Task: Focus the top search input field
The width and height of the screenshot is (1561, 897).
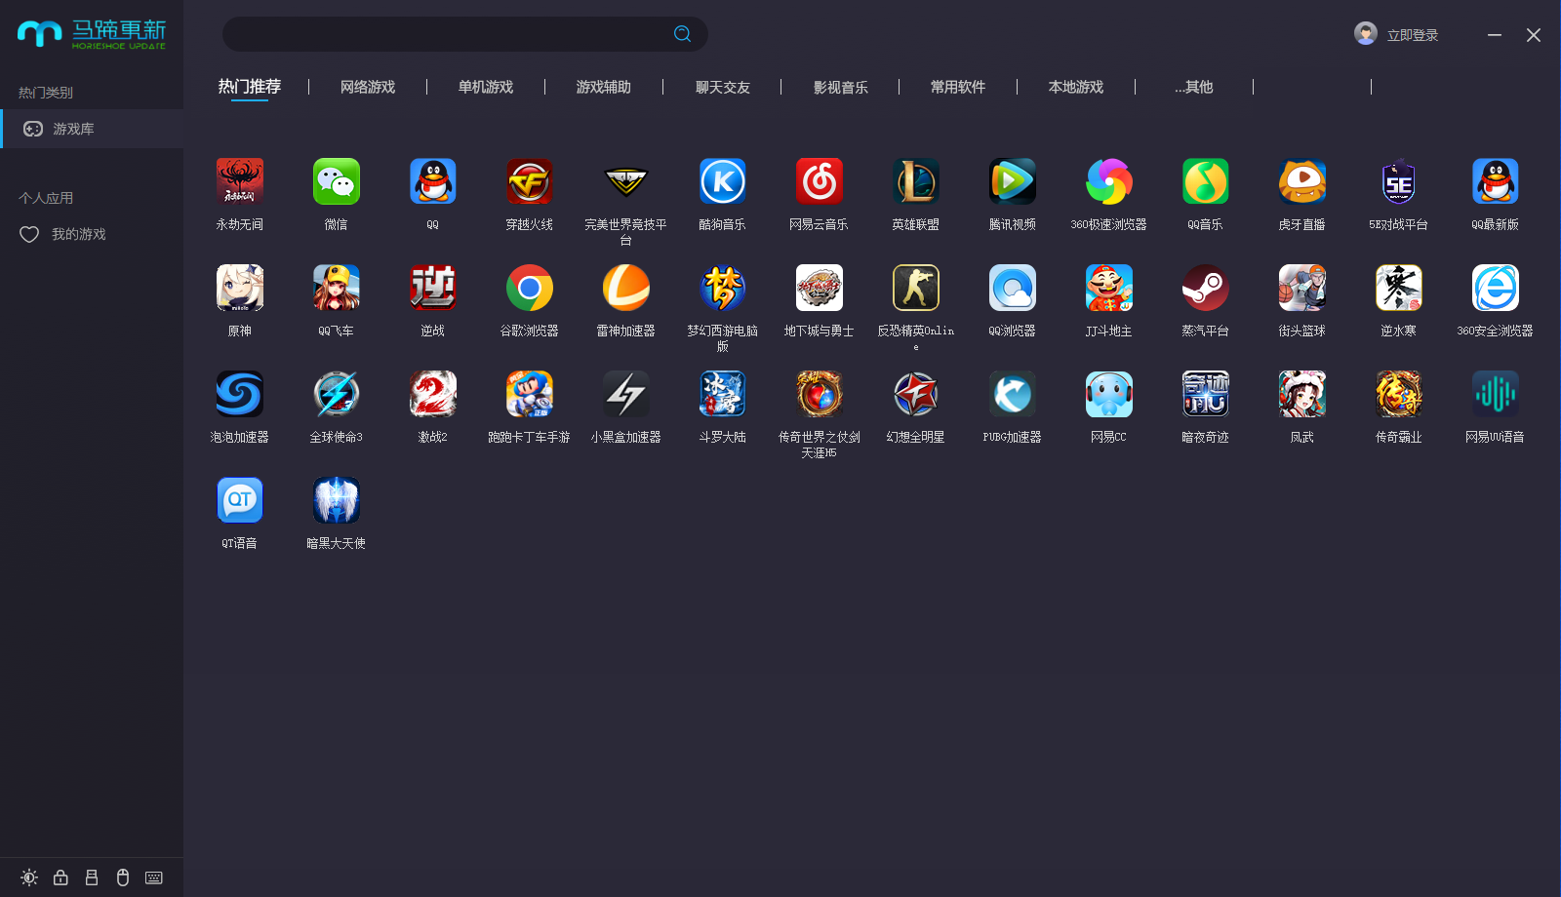Action: 465,34
